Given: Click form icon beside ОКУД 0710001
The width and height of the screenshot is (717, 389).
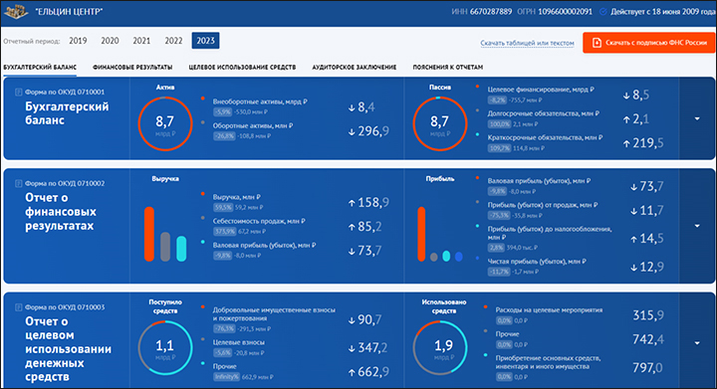Looking at the screenshot, I should click(19, 92).
